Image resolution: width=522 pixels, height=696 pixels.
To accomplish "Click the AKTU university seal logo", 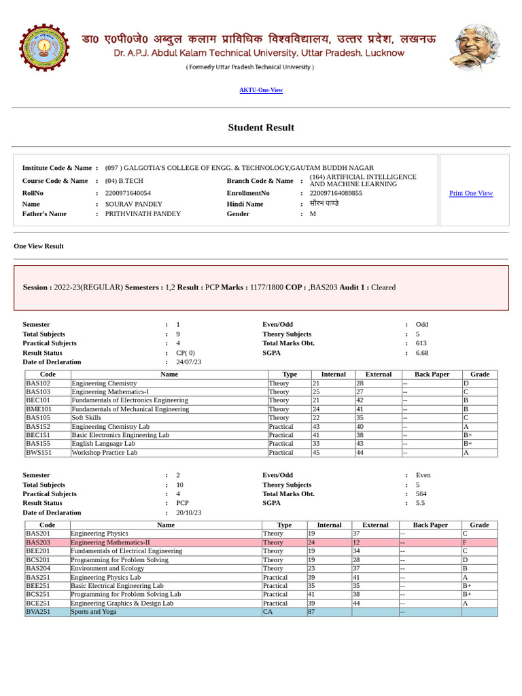I will click(x=44, y=48).
